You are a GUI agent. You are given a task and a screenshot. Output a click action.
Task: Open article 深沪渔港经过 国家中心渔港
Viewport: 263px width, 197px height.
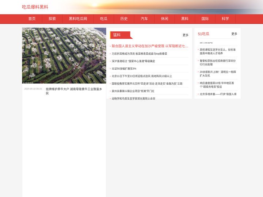click(x=133, y=61)
